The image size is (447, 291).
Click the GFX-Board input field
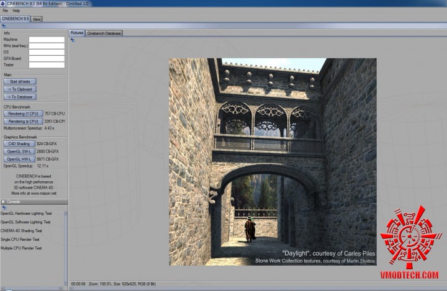pos(47,59)
